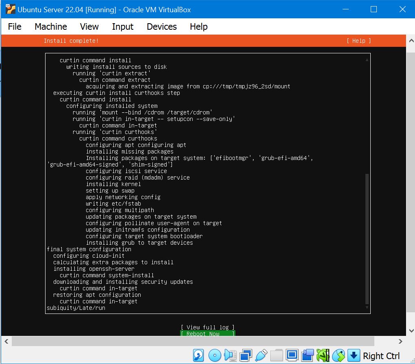
Task: Click 'installing grub to target devices' line
Action: click(x=139, y=243)
